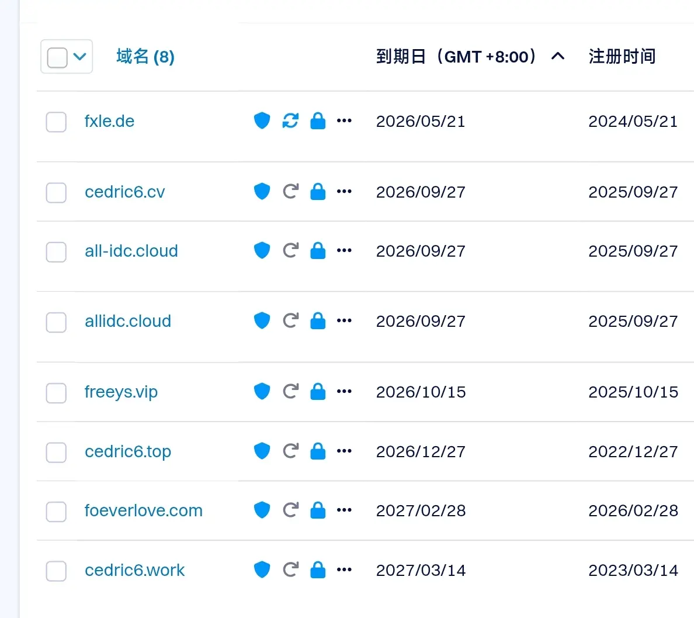Click the shield icon for foeverlove.com
This screenshot has height=618, width=694.
pyautogui.click(x=262, y=510)
